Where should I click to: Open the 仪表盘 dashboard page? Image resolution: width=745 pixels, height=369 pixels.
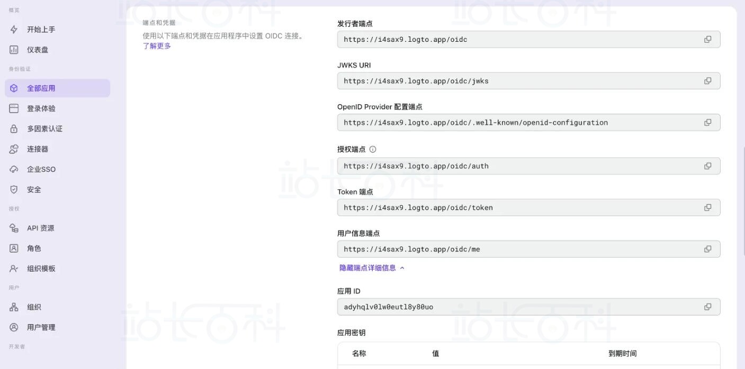(x=57, y=50)
